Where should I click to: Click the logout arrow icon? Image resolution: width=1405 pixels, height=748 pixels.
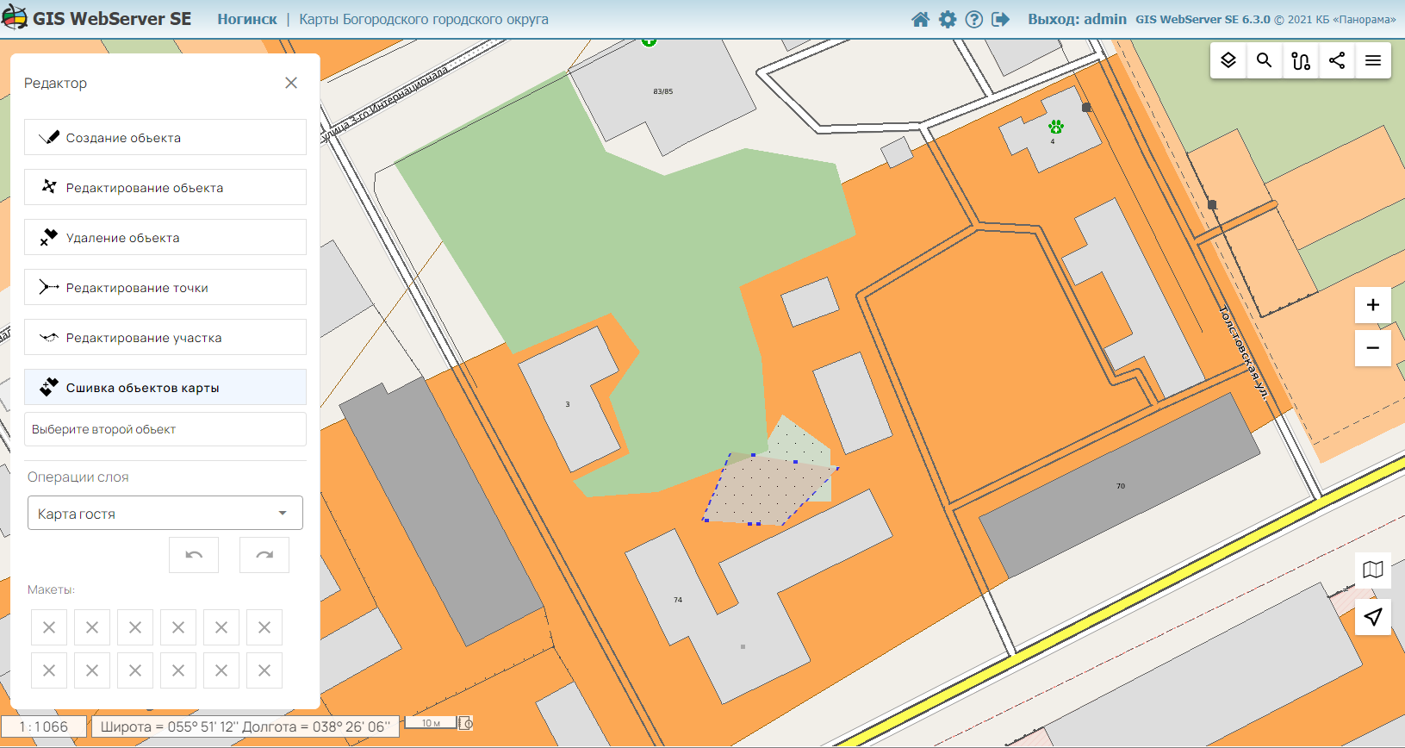pyautogui.click(x=1000, y=19)
